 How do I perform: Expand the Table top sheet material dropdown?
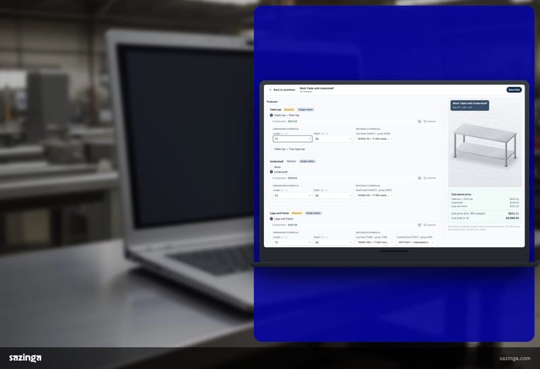coord(375,139)
